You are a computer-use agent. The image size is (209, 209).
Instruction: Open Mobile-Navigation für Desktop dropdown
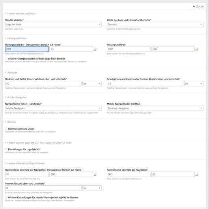tap(155, 108)
